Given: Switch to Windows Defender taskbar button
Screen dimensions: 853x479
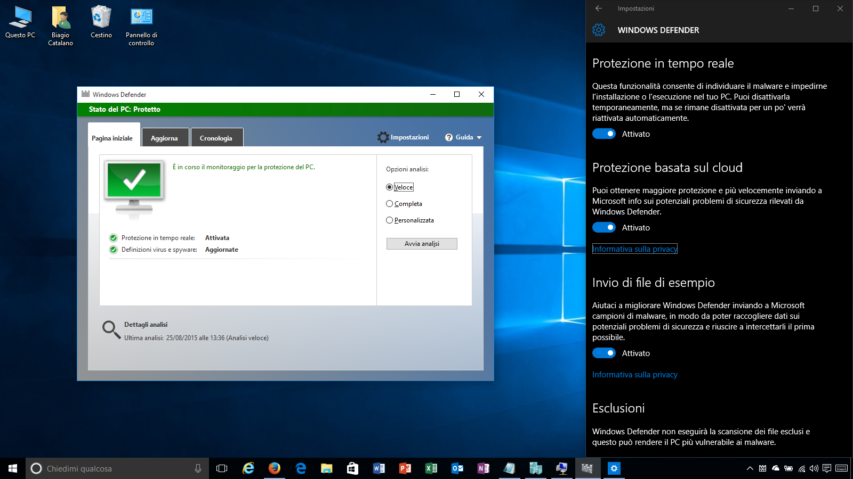Looking at the screenshot, I should tap(588, 468).
